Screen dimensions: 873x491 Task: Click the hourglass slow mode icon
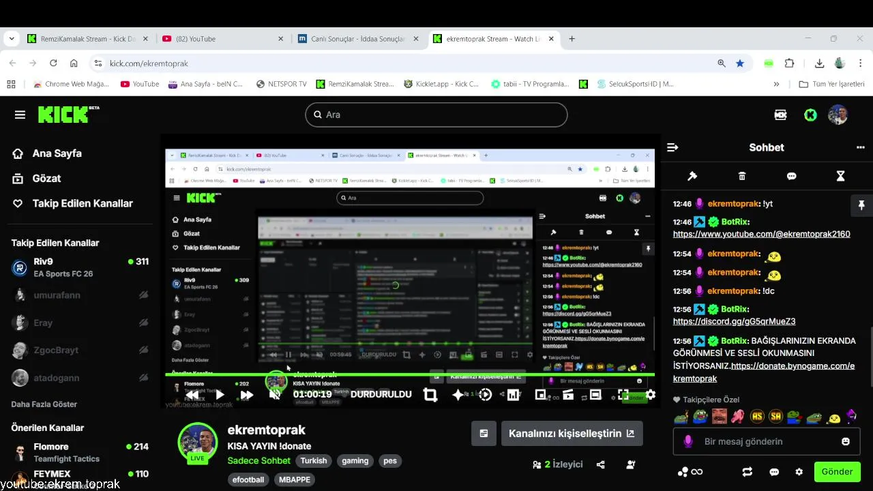click(x=840, y=176)
